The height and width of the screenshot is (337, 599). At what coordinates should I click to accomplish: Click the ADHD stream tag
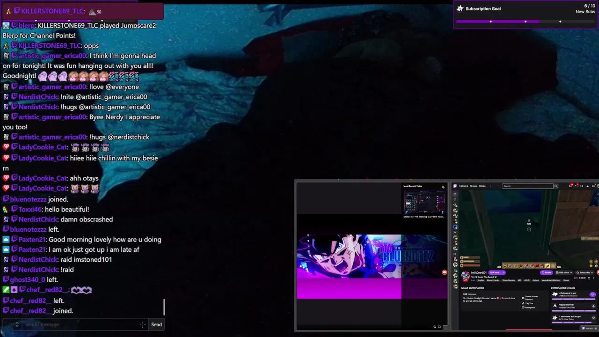[x=527, y=280]
